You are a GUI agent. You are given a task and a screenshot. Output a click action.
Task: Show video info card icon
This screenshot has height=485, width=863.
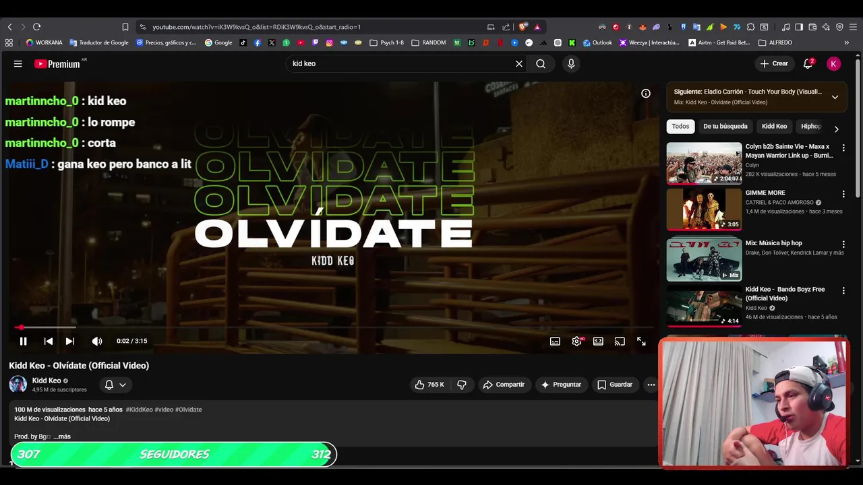click(x=646, y=94)
